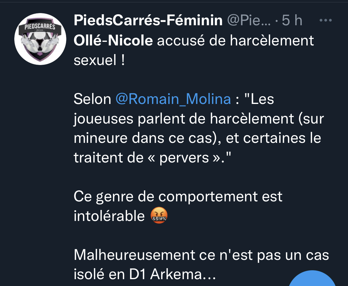The image size is (348, 286).
Task: Open the PiedsCarrés-Féminin display name
Action: pos(148,20)
